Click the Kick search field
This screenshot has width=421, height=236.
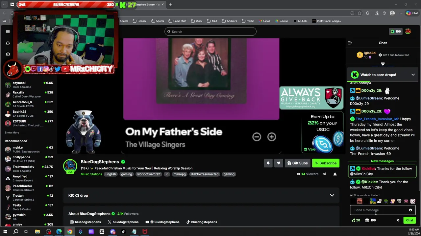click(210, 31)
